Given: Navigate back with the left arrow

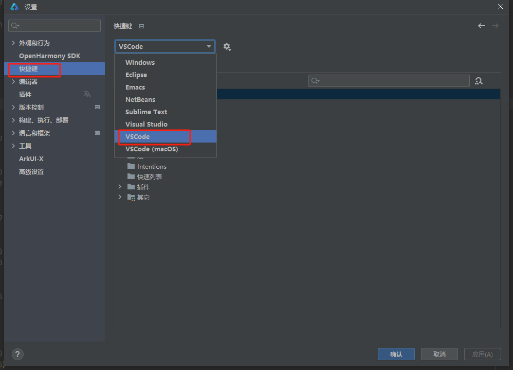Looking at the screenshot, I should (481, 26).
